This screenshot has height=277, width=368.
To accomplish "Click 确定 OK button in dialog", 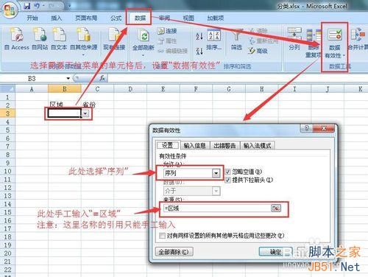I will [275, 252].
